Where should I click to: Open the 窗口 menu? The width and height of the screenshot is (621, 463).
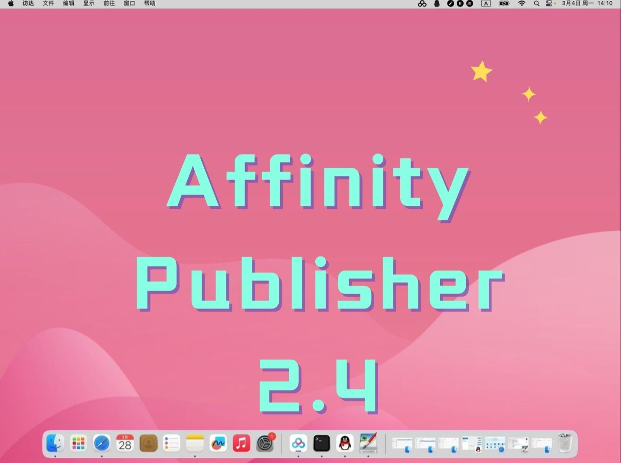coord(129,3)
